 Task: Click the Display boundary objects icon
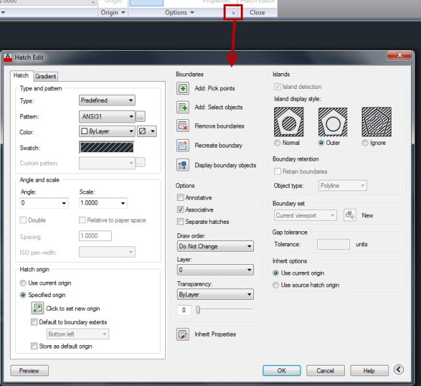(x=183, y=165)
